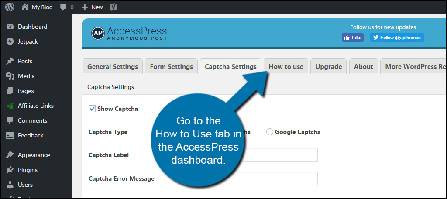Viewport: 447px width, 199px height.
Task: Click the Media icon in sidebar
Action: (x=10, y=76)
